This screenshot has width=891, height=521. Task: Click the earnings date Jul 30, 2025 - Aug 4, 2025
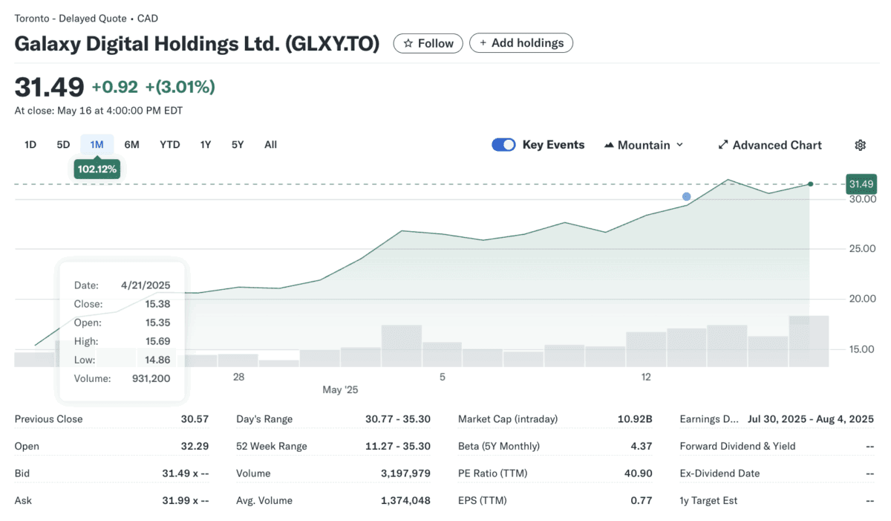[811, 419]
